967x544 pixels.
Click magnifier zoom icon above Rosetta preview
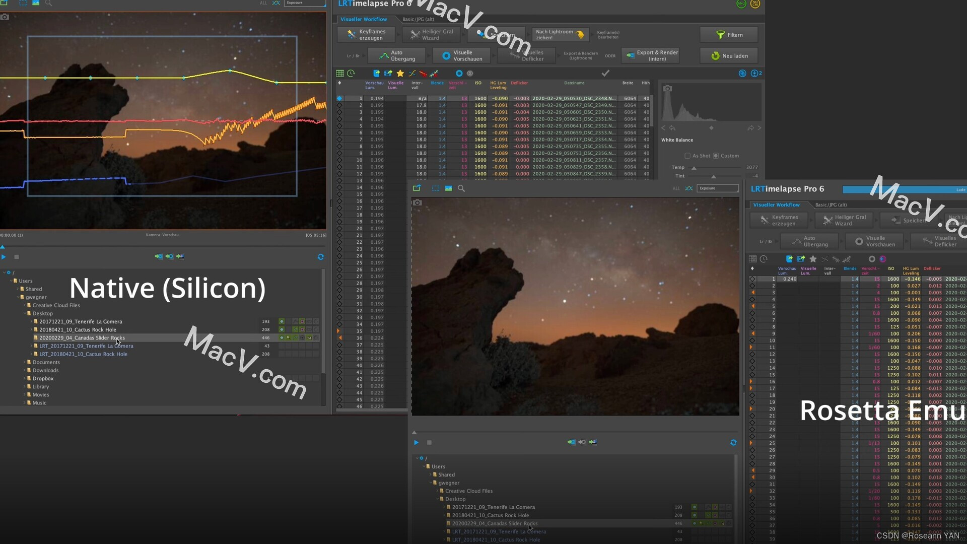pos(461,188)
